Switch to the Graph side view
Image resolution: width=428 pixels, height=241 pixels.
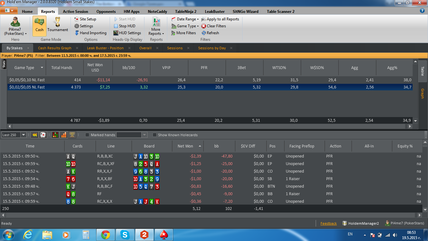pyautogui.click(x=422, y=94)
